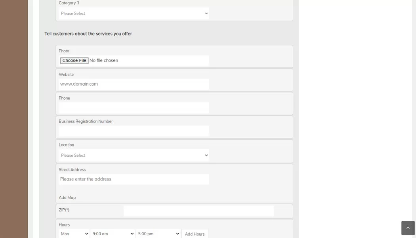Viewport: 416px width, 238px height.
Task: Click the Choose File button for Photo
Action: point(74,61)
